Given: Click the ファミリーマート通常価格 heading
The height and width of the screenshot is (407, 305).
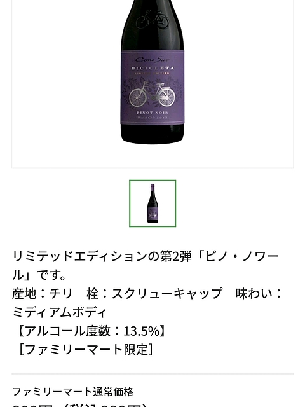Looking at the screenshot, I should (x=73, y=392).
